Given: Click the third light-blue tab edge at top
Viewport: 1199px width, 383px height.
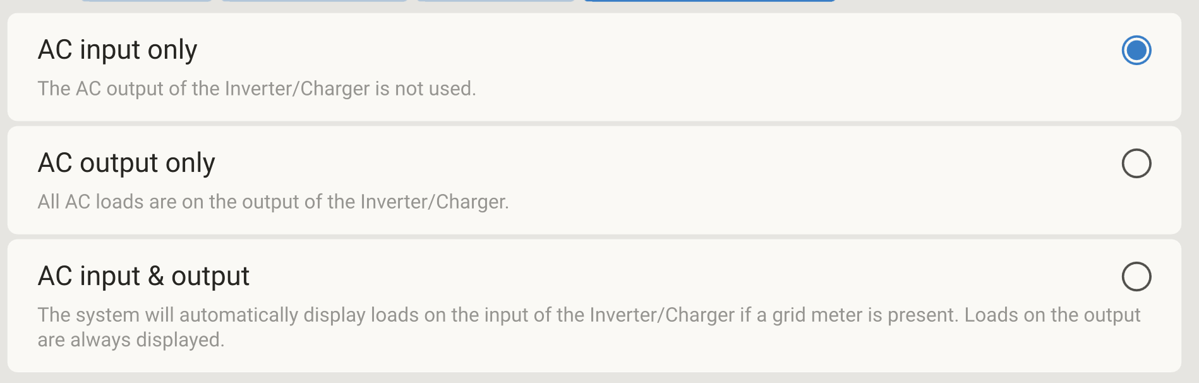Looking at the screenshot, I should 496,1.
